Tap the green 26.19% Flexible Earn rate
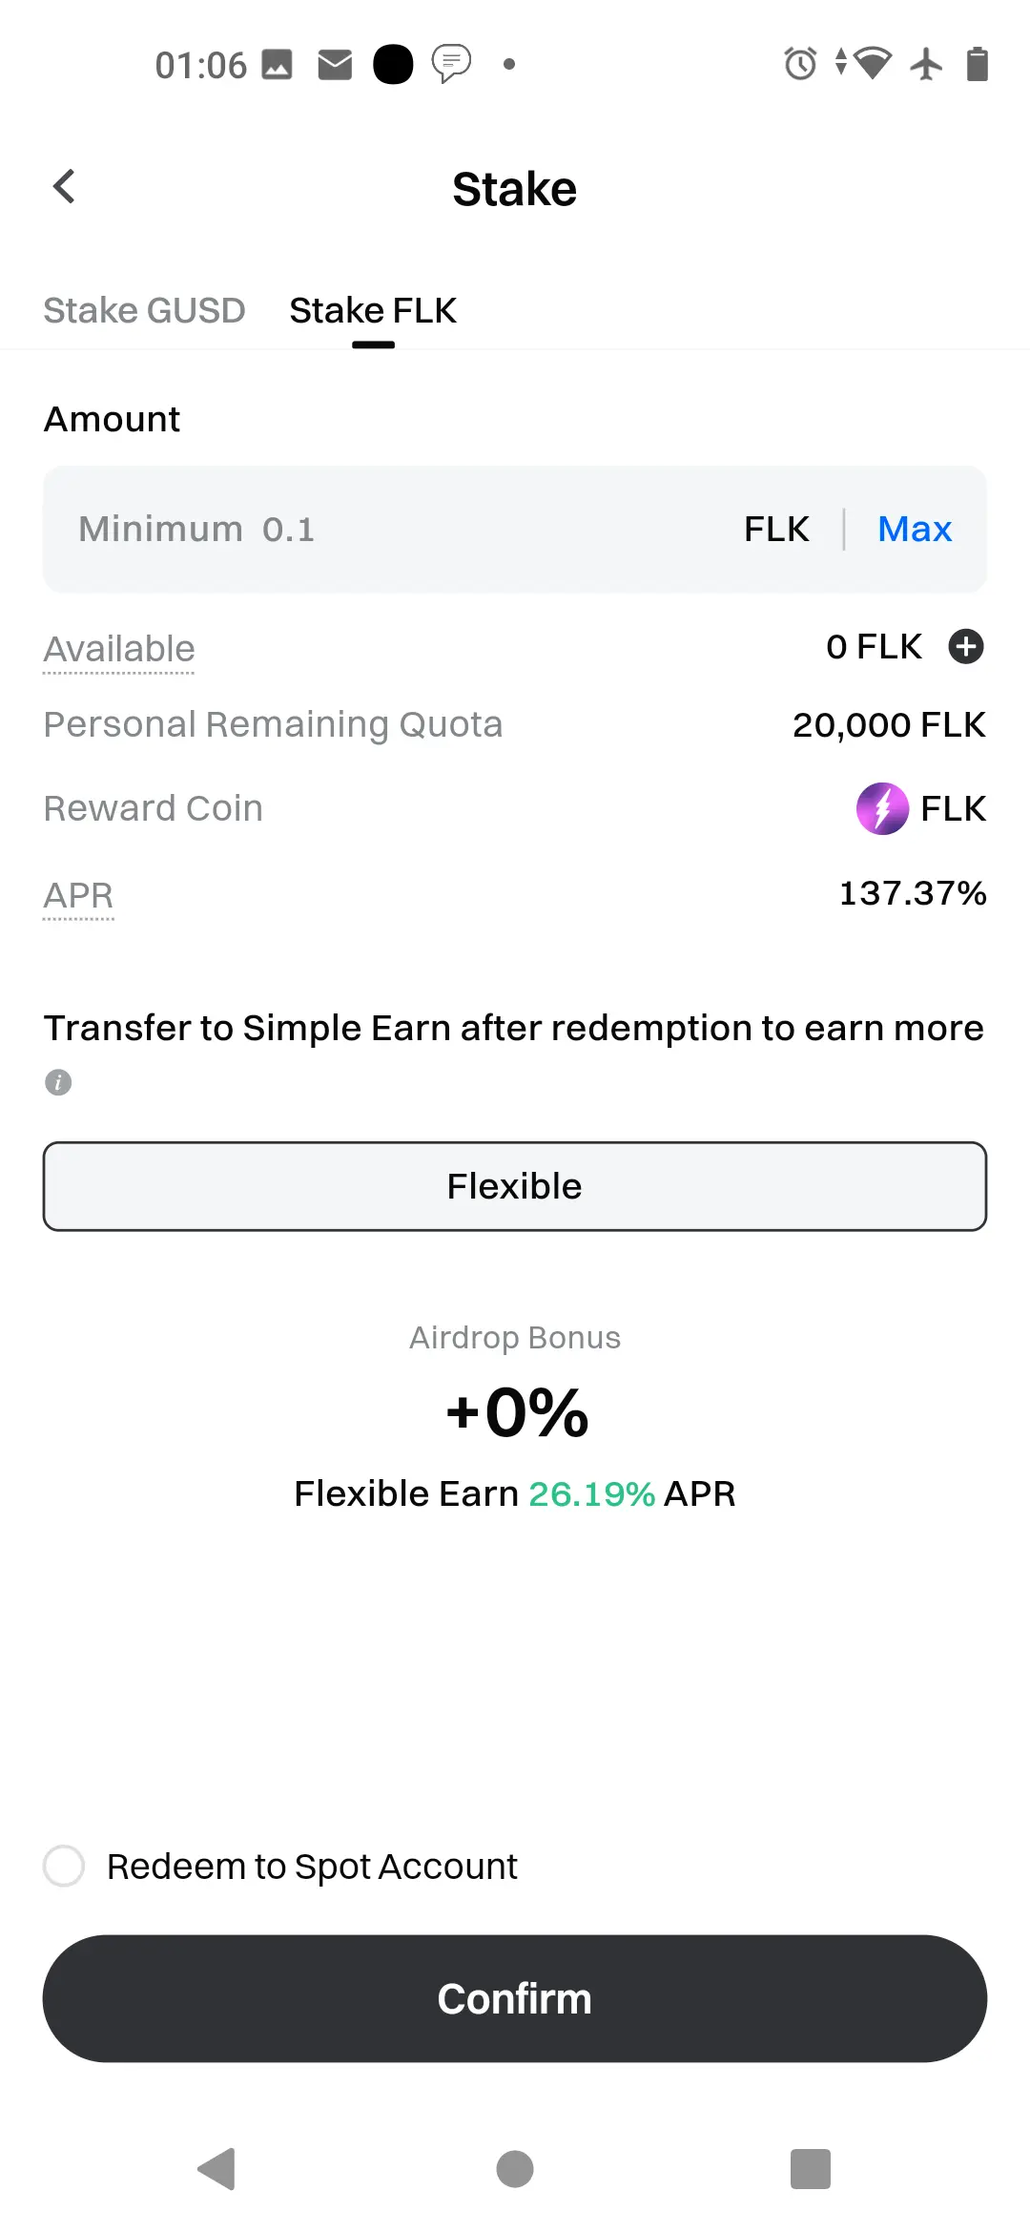 point(591,1493)
